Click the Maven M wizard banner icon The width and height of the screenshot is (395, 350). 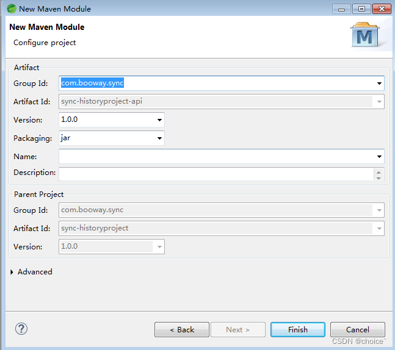tap(365, 35)
